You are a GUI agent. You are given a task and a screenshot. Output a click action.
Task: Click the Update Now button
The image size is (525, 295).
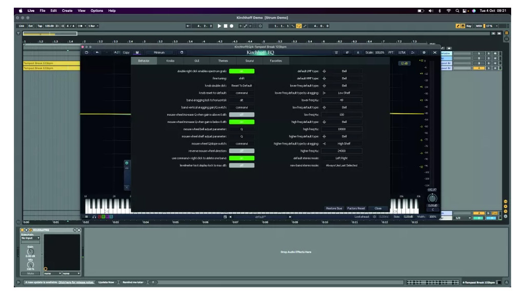point(106,282)
